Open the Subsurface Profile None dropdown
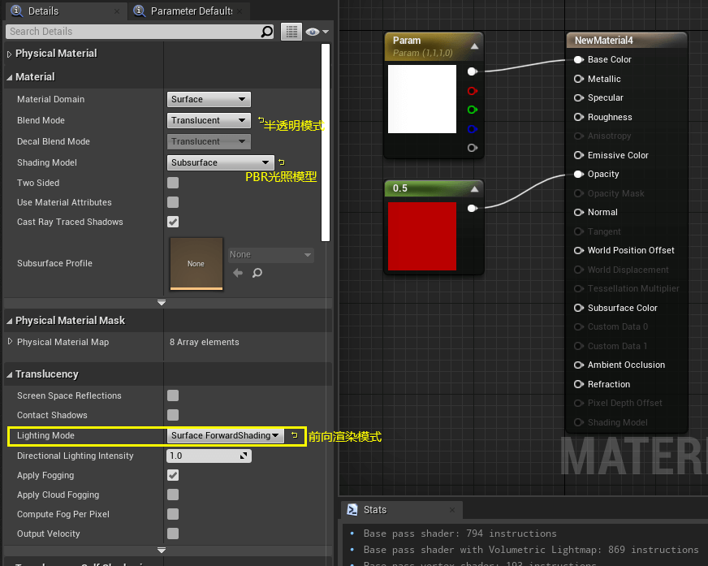Screen dimensions: 708x566 pos(270,255)
